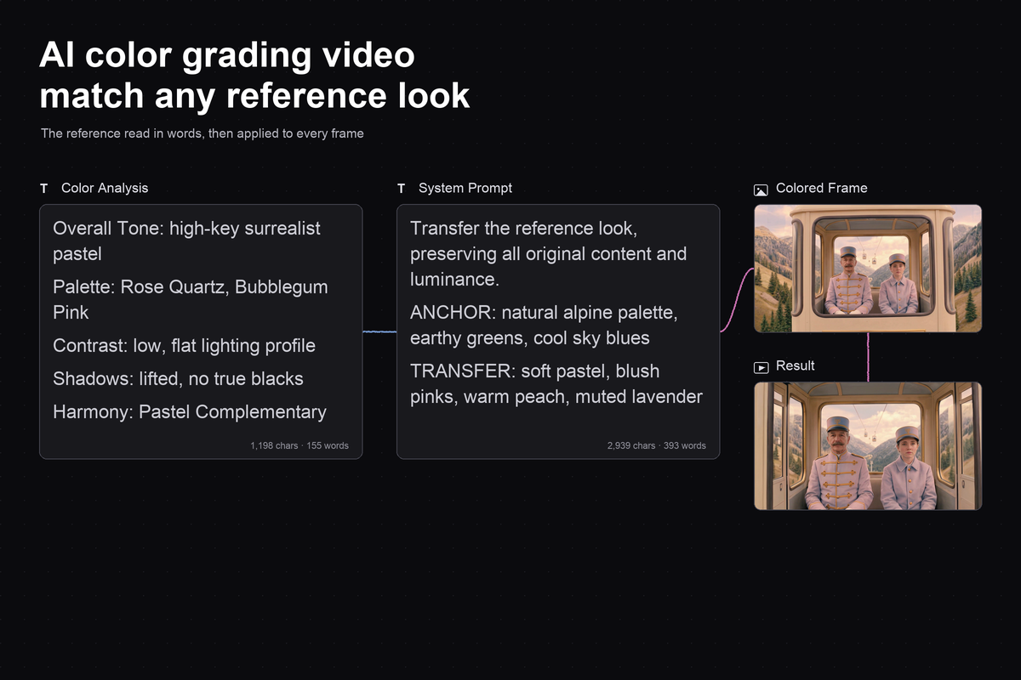Click the 'Overall Tone: high-key surrealist pastel' line
The height and width of the screenshot is (680, 1021).
[x=186, y=241]
